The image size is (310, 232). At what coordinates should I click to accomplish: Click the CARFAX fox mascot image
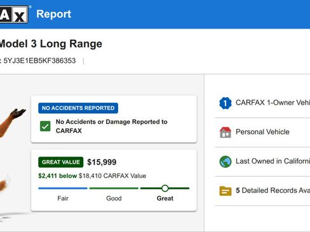(13, 165)
